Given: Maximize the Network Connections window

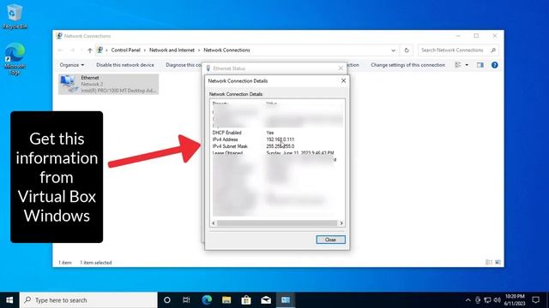Looking at the screenshot, I should 476,36.
